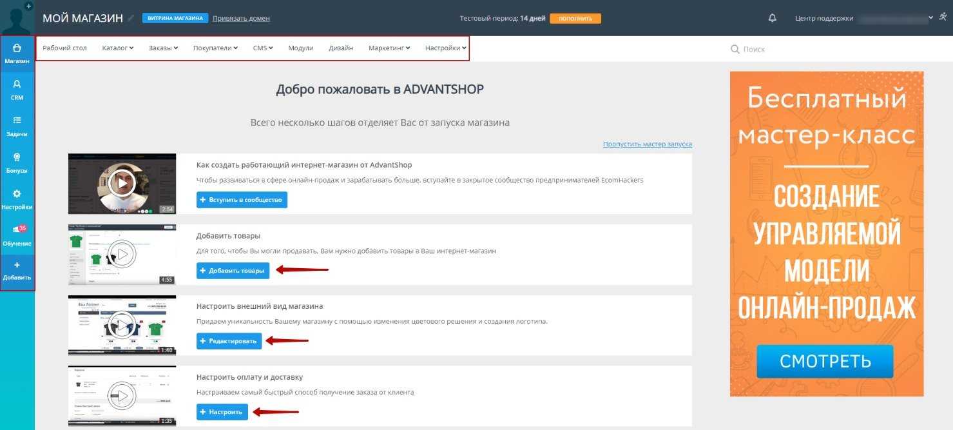Screen dimensions: 953x430
Task: Click the Добавить товары heading
Action: point(228,236)
